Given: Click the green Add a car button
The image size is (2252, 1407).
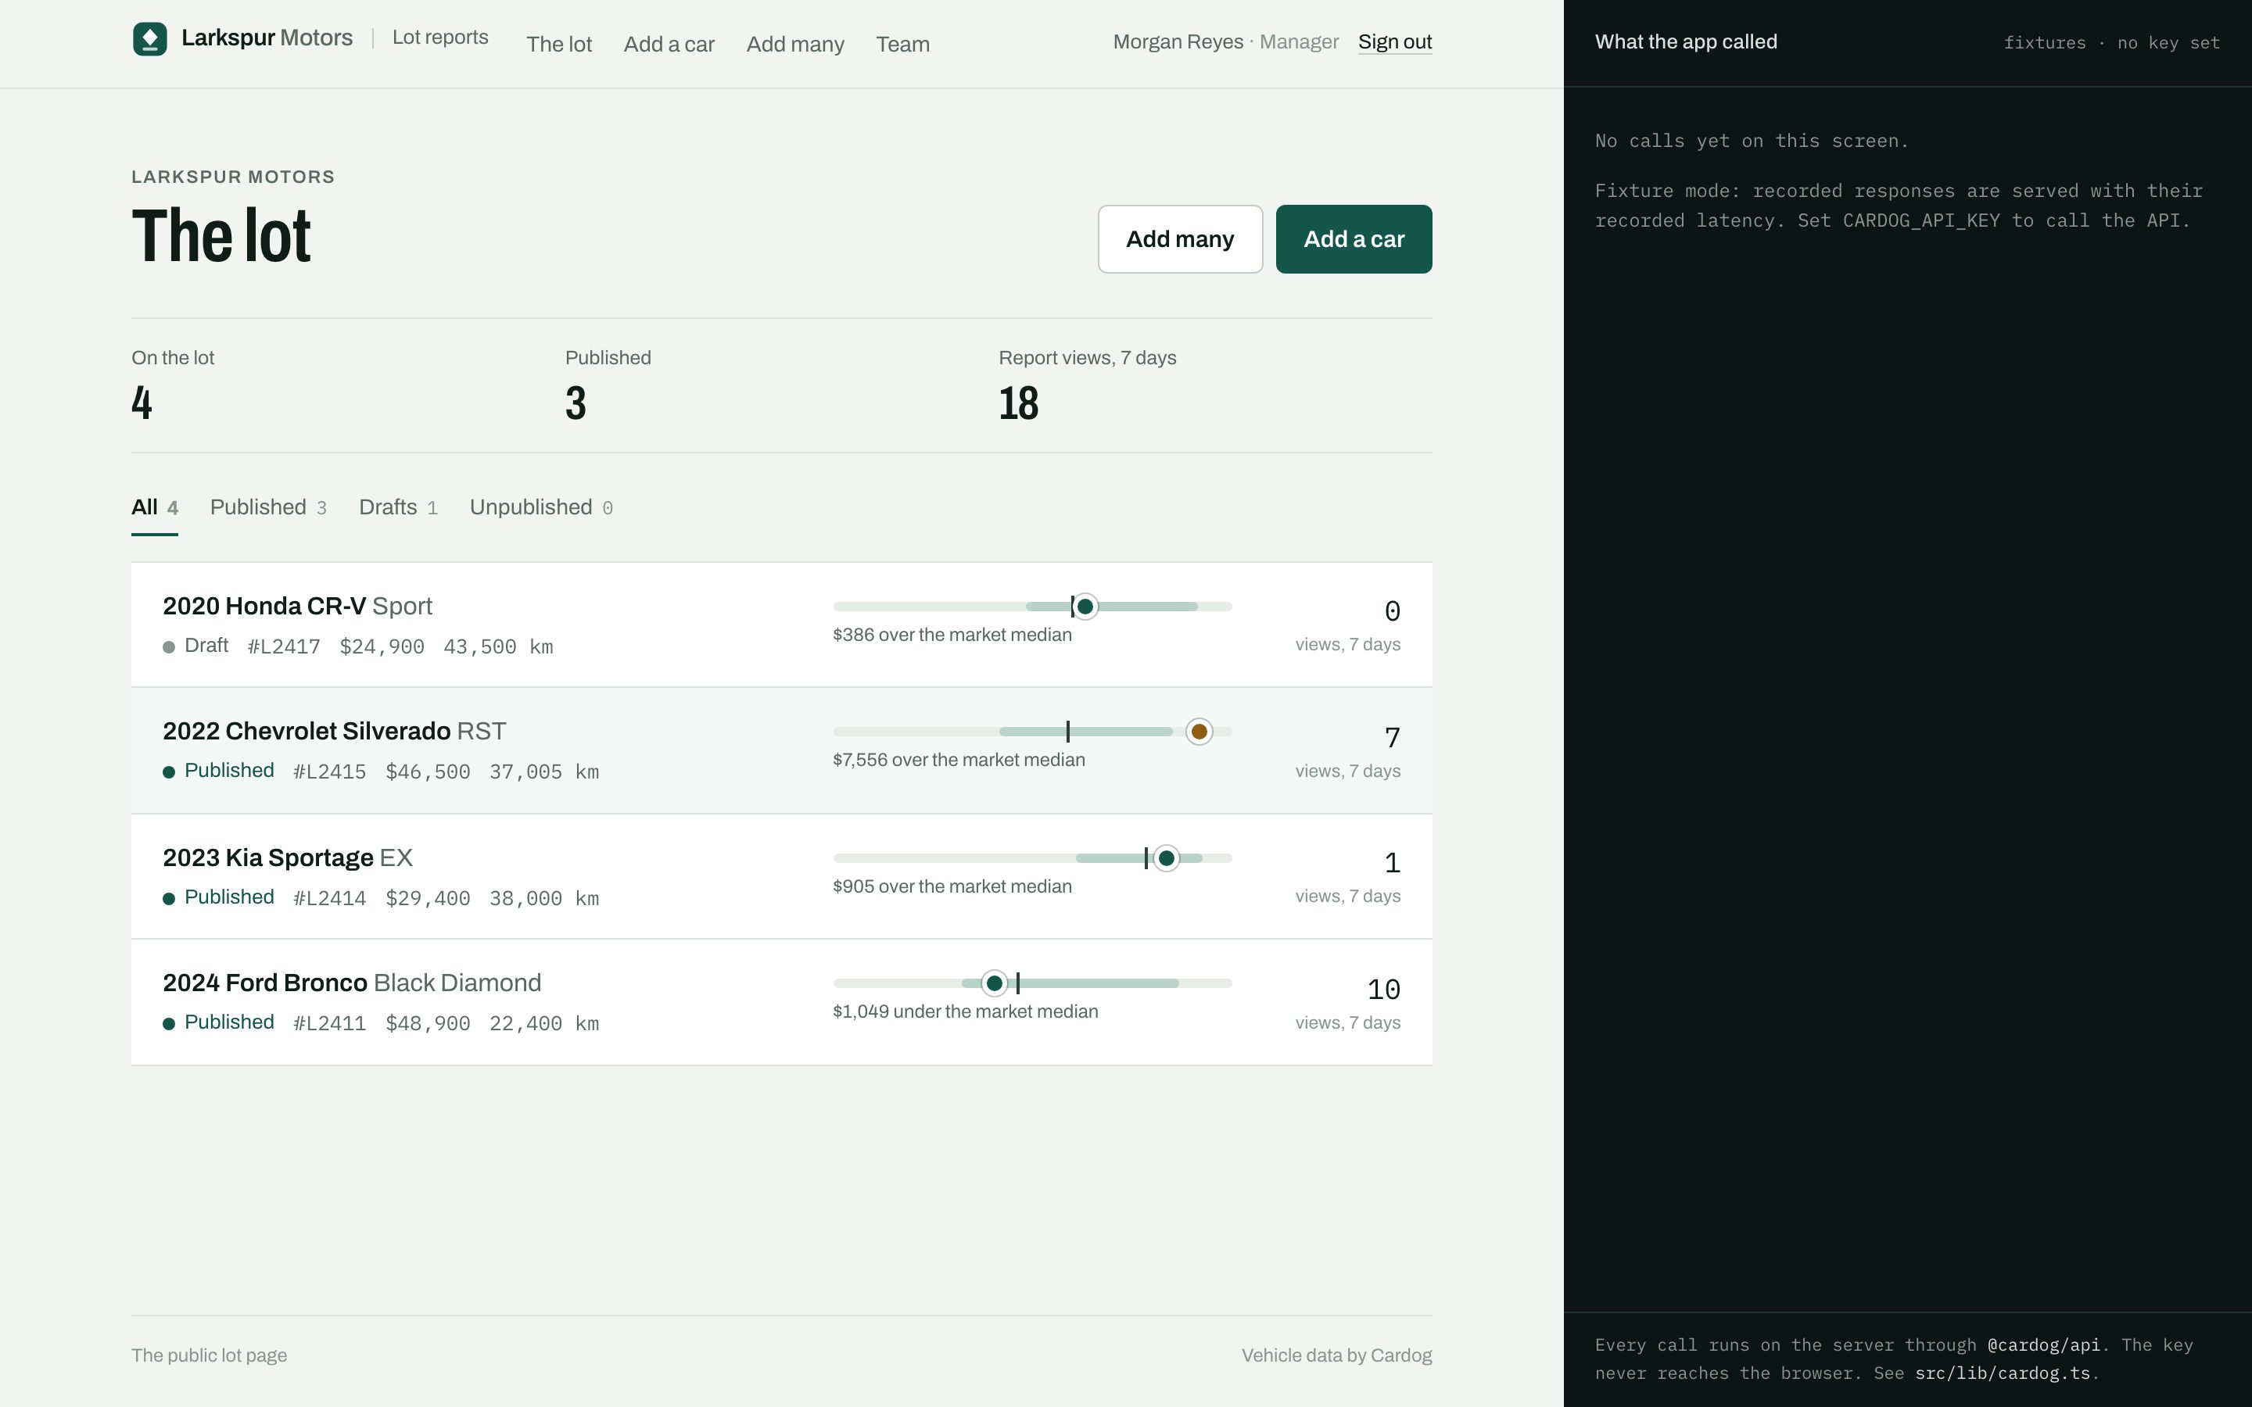Looking at the screenshot, I should (x=1354, y=239).
